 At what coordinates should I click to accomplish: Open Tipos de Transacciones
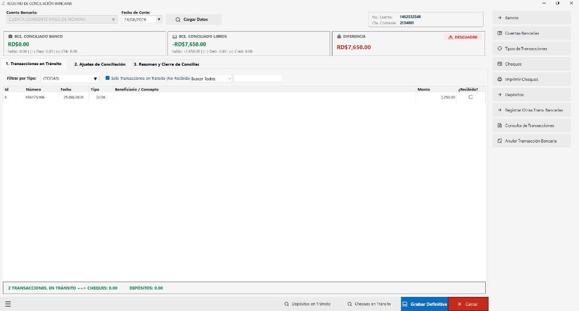click(532, 49)
